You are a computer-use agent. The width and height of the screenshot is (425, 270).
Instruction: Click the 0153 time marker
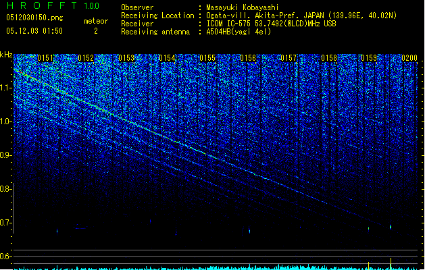click(x=126, y=58)
